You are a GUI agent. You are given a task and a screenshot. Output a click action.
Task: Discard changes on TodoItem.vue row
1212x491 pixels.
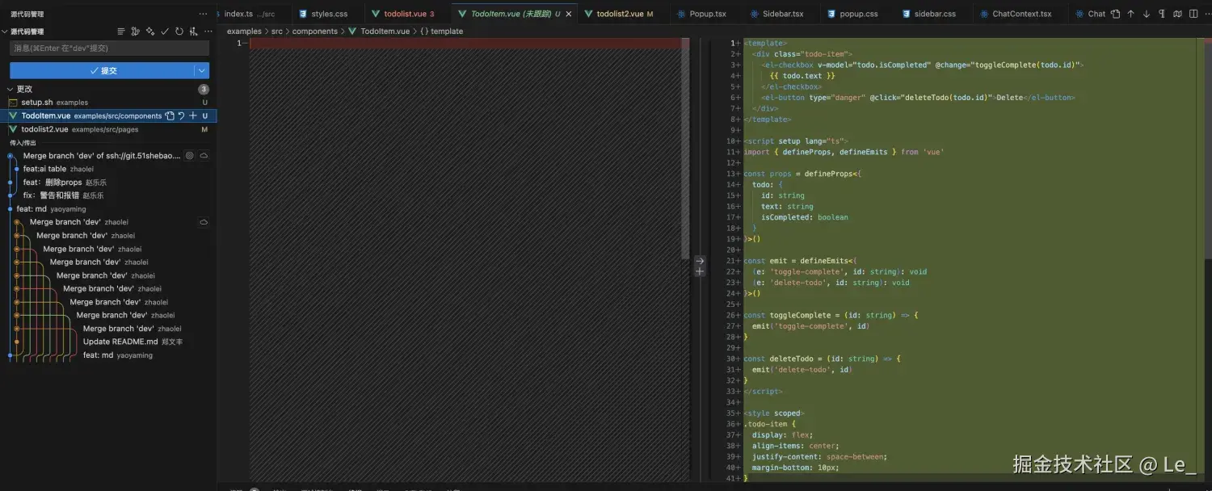click(181, 116)
